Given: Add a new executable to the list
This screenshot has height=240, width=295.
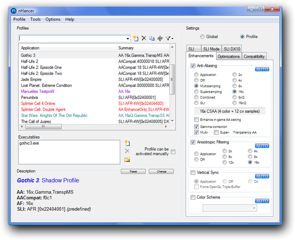Looking at the screenshot, I should click(x=127, y=143).
